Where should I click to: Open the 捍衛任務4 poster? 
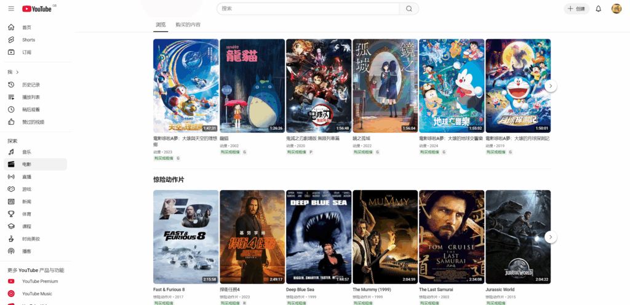252,237
